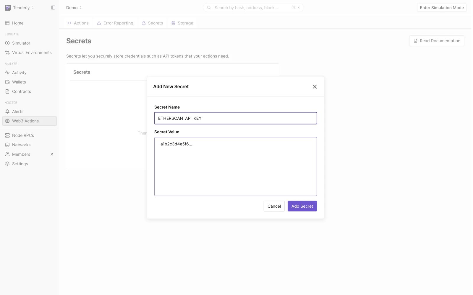Click the Read Documentation page icon

(415, 41)
